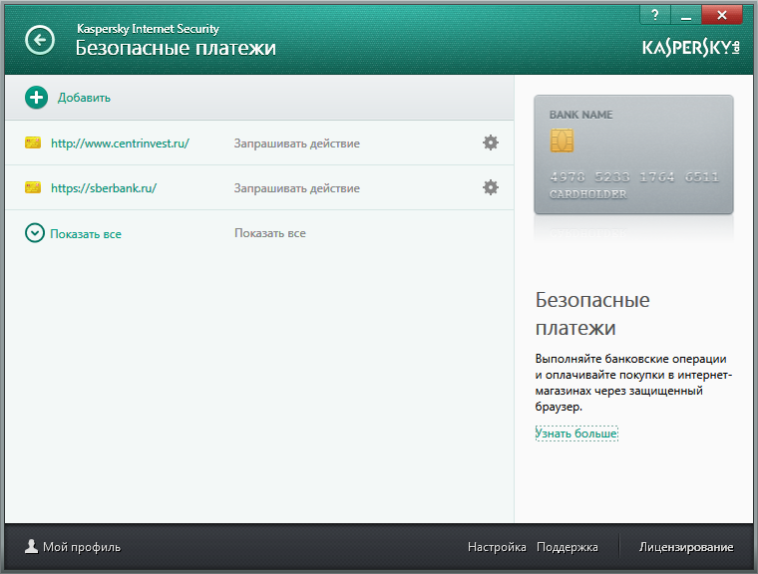
Task: Click the Kaspersky logo in the header
Action: 691,48
